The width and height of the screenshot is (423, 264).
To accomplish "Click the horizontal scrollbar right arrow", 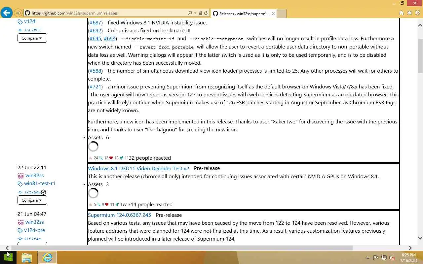I will [410, 248].
